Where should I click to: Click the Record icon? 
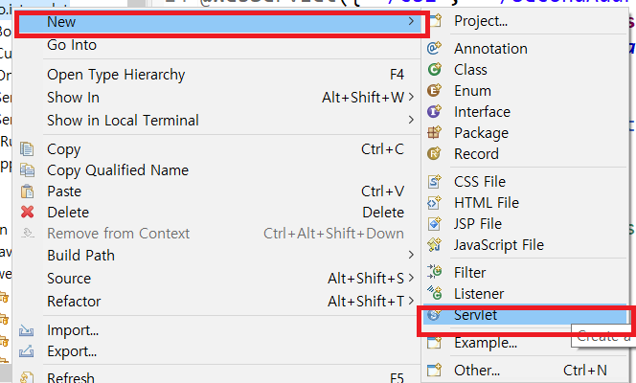(x=435, y=153)
